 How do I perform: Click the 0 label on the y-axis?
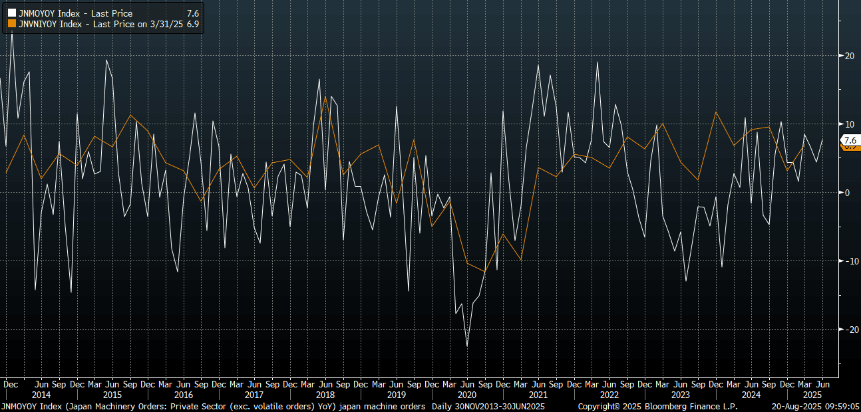click(847, 193)
